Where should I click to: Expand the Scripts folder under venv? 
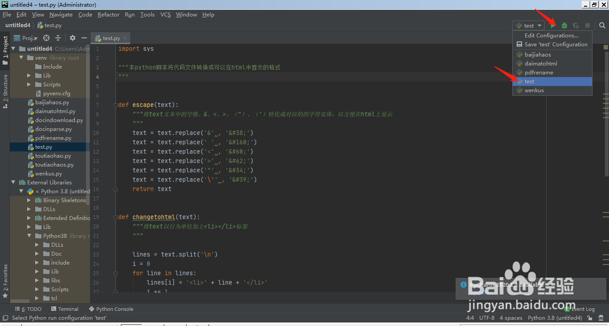(29, 85)
